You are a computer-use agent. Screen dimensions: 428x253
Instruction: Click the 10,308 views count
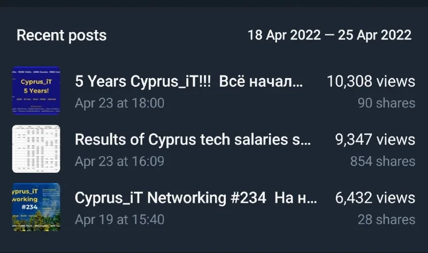click(371, 81)
